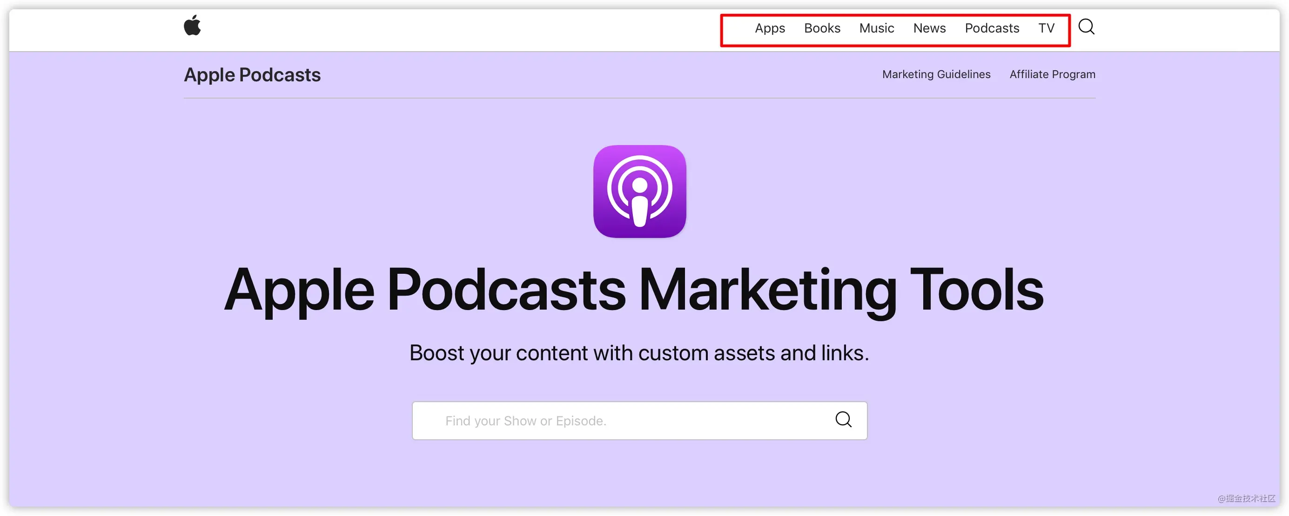This screenshot has width=1289, height=516.
Task: Click the divider line under Apple Podcasts header
Action: pos(639,98)
